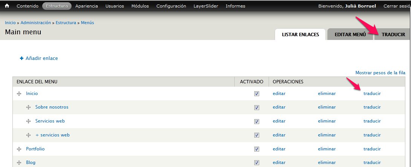The image size is (411, 167).
Task: Click the drag handle beside + servicios web
Action: [x=28, y=135]
